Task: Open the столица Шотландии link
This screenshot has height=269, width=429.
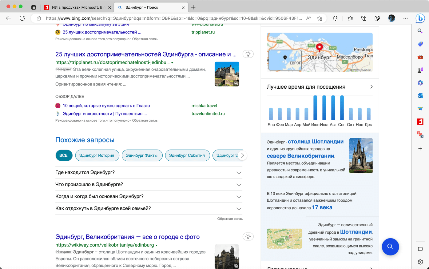Action: click(316, 142)
